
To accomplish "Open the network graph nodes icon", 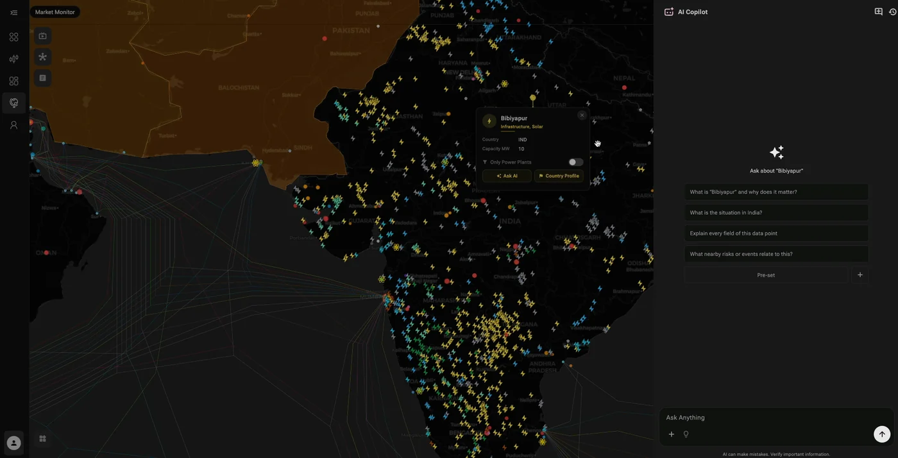I will coord(42,57).
